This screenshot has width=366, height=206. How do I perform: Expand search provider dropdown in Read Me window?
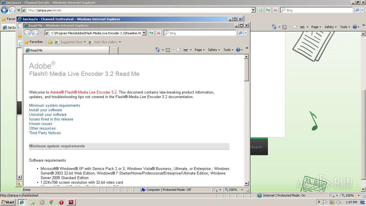pos(245,33)
